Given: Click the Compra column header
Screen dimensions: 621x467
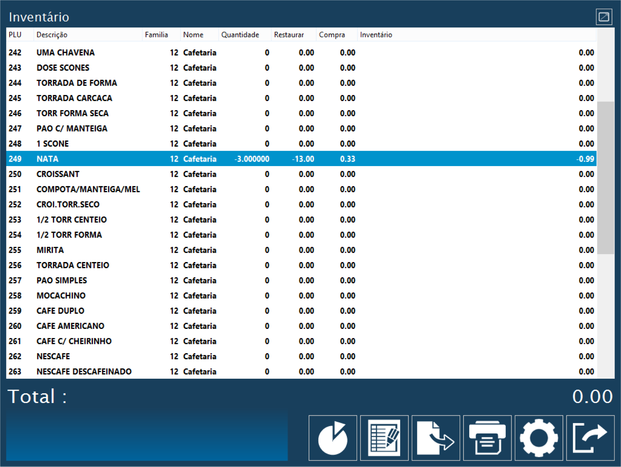Looking at the screenshot, I should pos(332,35).
